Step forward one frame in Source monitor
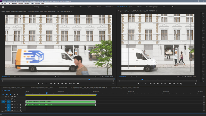Screen dimensions: 206x116 pos(62,84)
